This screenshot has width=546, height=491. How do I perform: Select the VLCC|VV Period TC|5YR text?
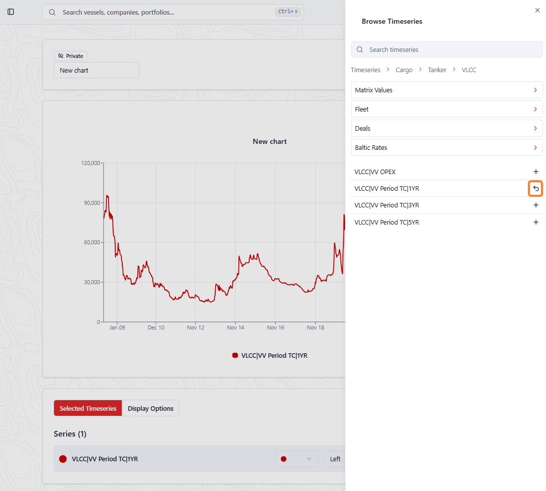coord(386,222)
